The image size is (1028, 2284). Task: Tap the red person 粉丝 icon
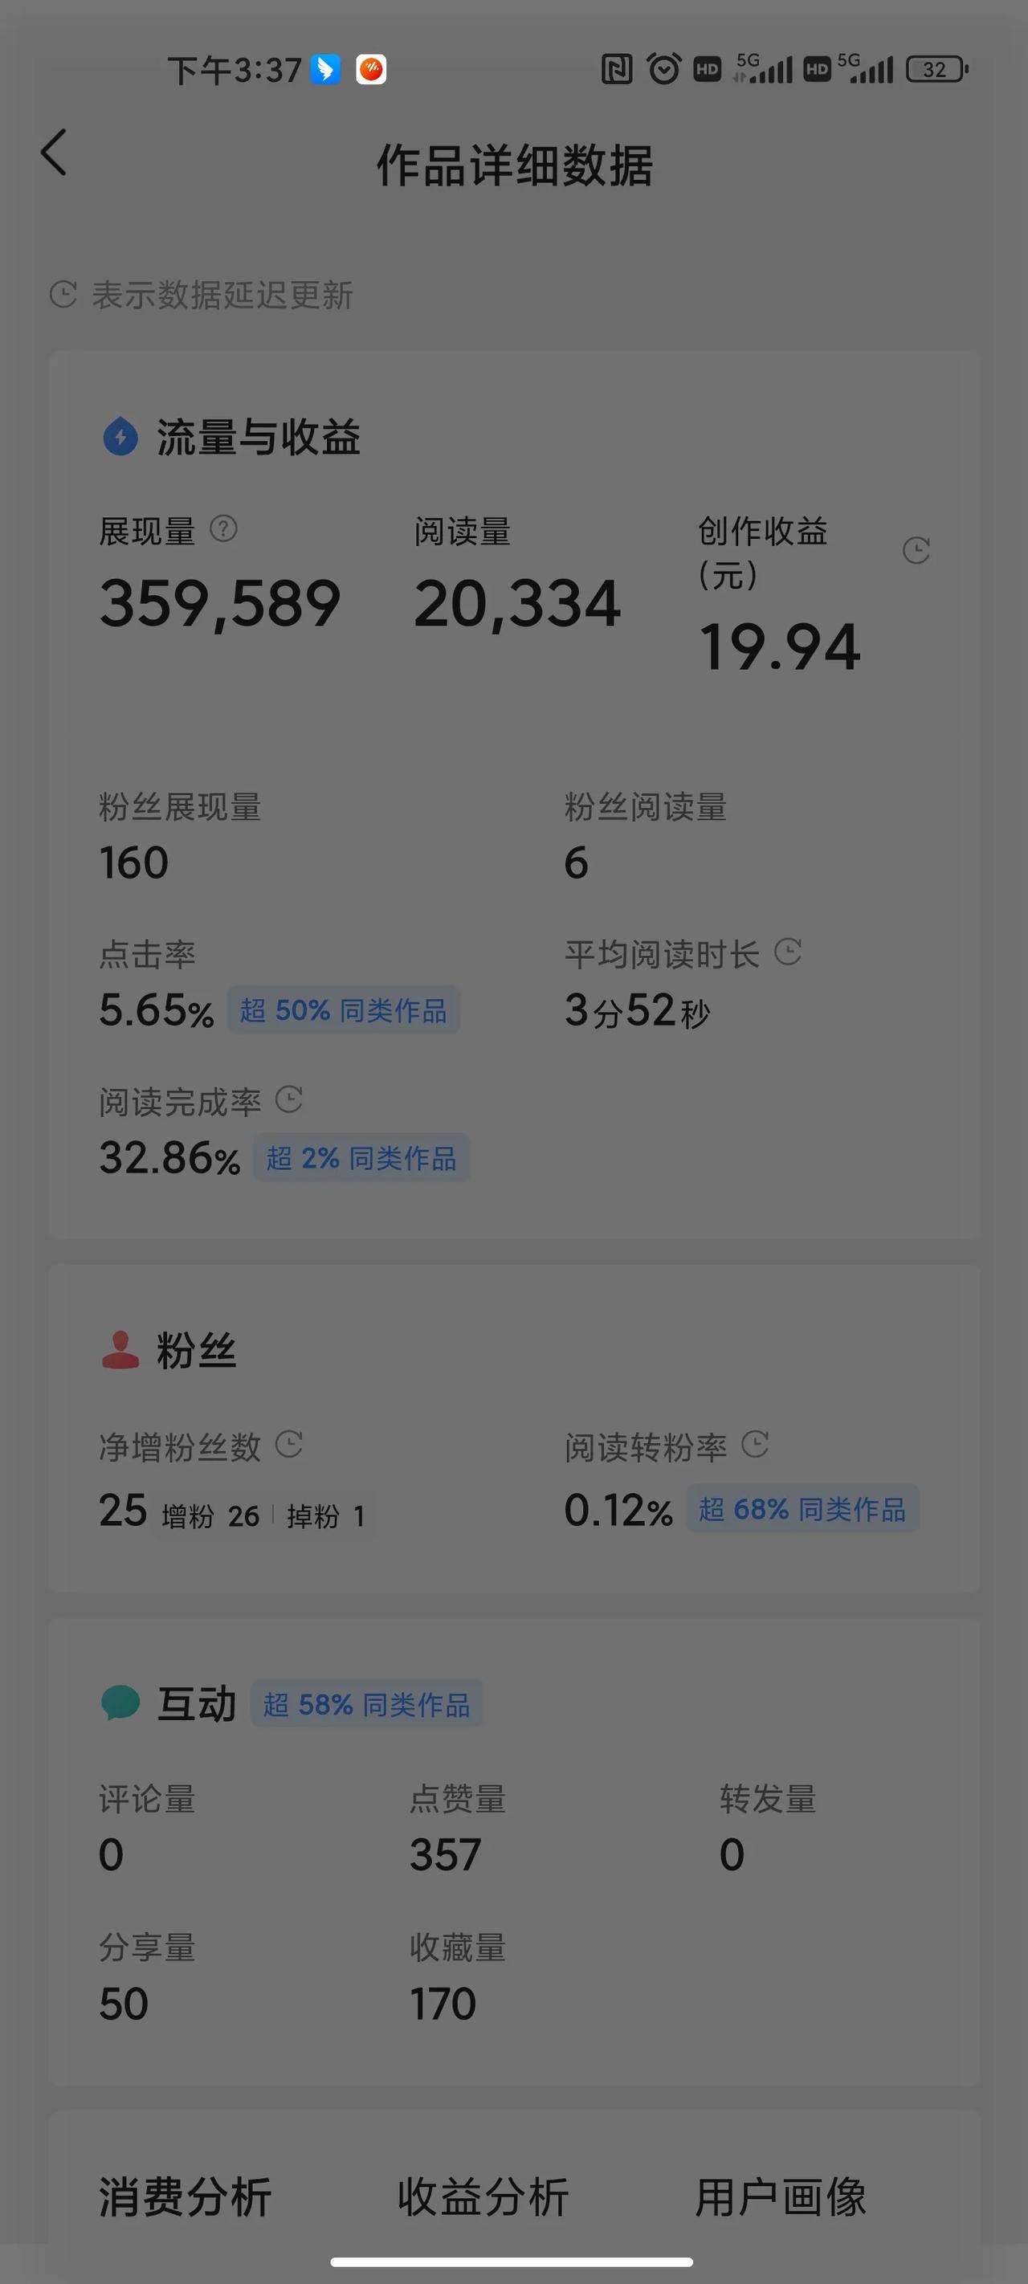tap(120, 1350)
